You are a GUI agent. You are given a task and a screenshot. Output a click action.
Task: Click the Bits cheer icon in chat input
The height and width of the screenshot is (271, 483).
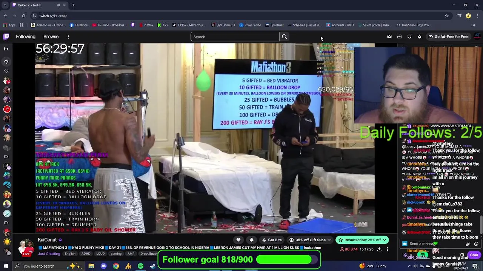click(x=468, y=244)
